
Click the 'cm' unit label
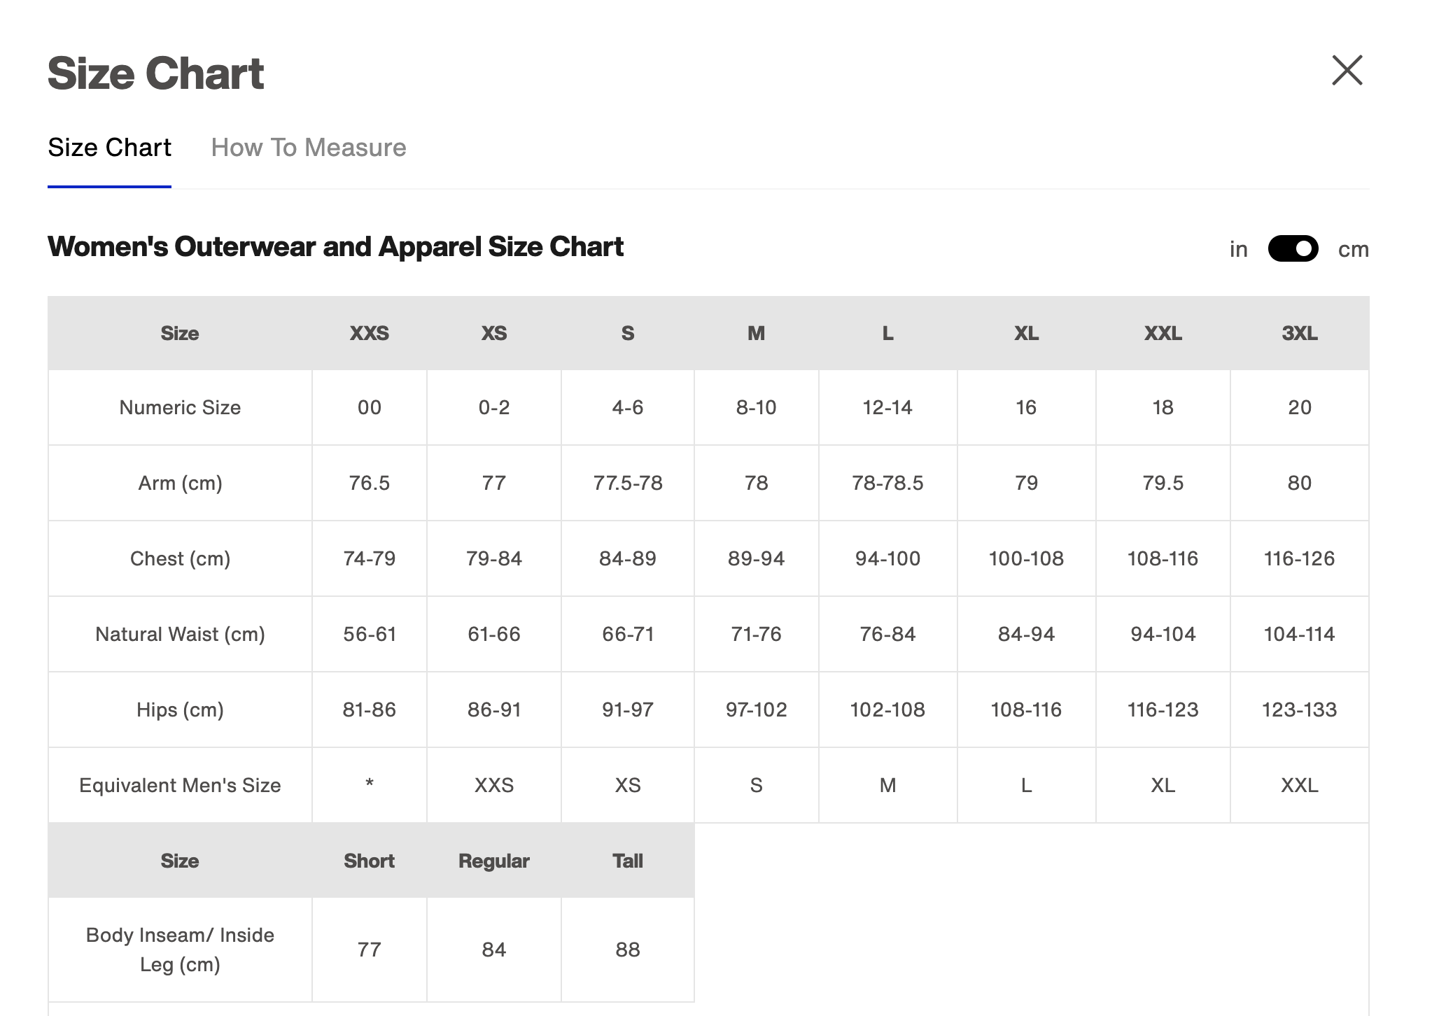point(1353,249)
